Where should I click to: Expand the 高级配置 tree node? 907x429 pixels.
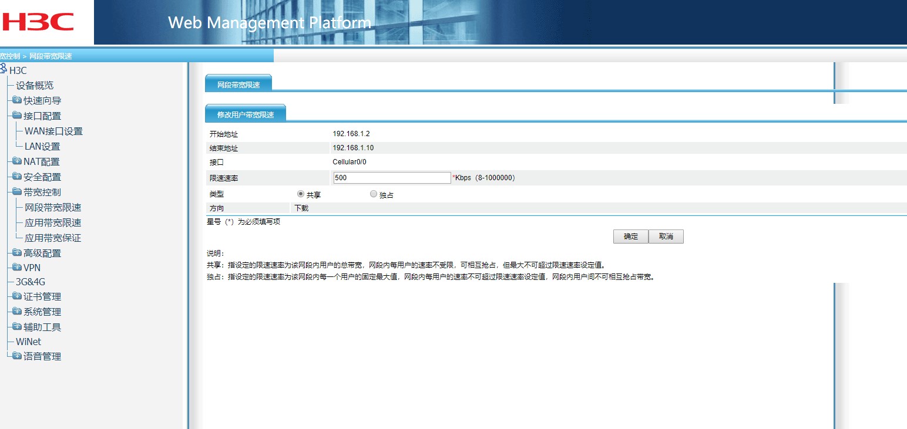coord(17,253)
